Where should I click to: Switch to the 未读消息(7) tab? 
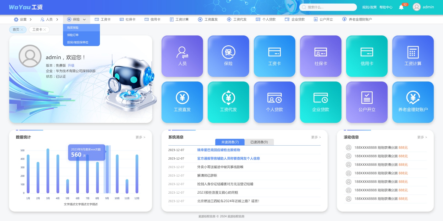coord(230,142)
